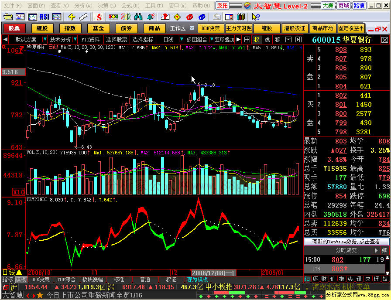Toggle the side info panel layout icon
This screenshot has height=300, width=391.
point(229,17)
